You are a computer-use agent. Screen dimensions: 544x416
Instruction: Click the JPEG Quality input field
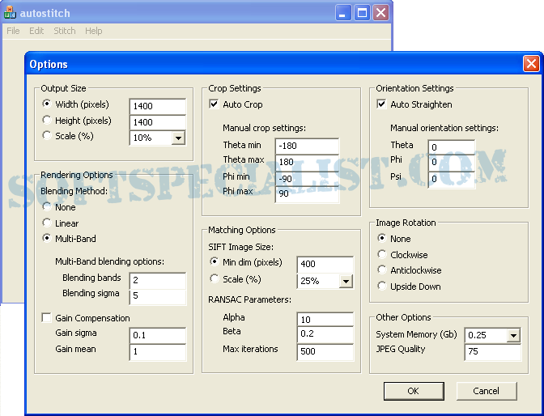(x=492, y=352)
